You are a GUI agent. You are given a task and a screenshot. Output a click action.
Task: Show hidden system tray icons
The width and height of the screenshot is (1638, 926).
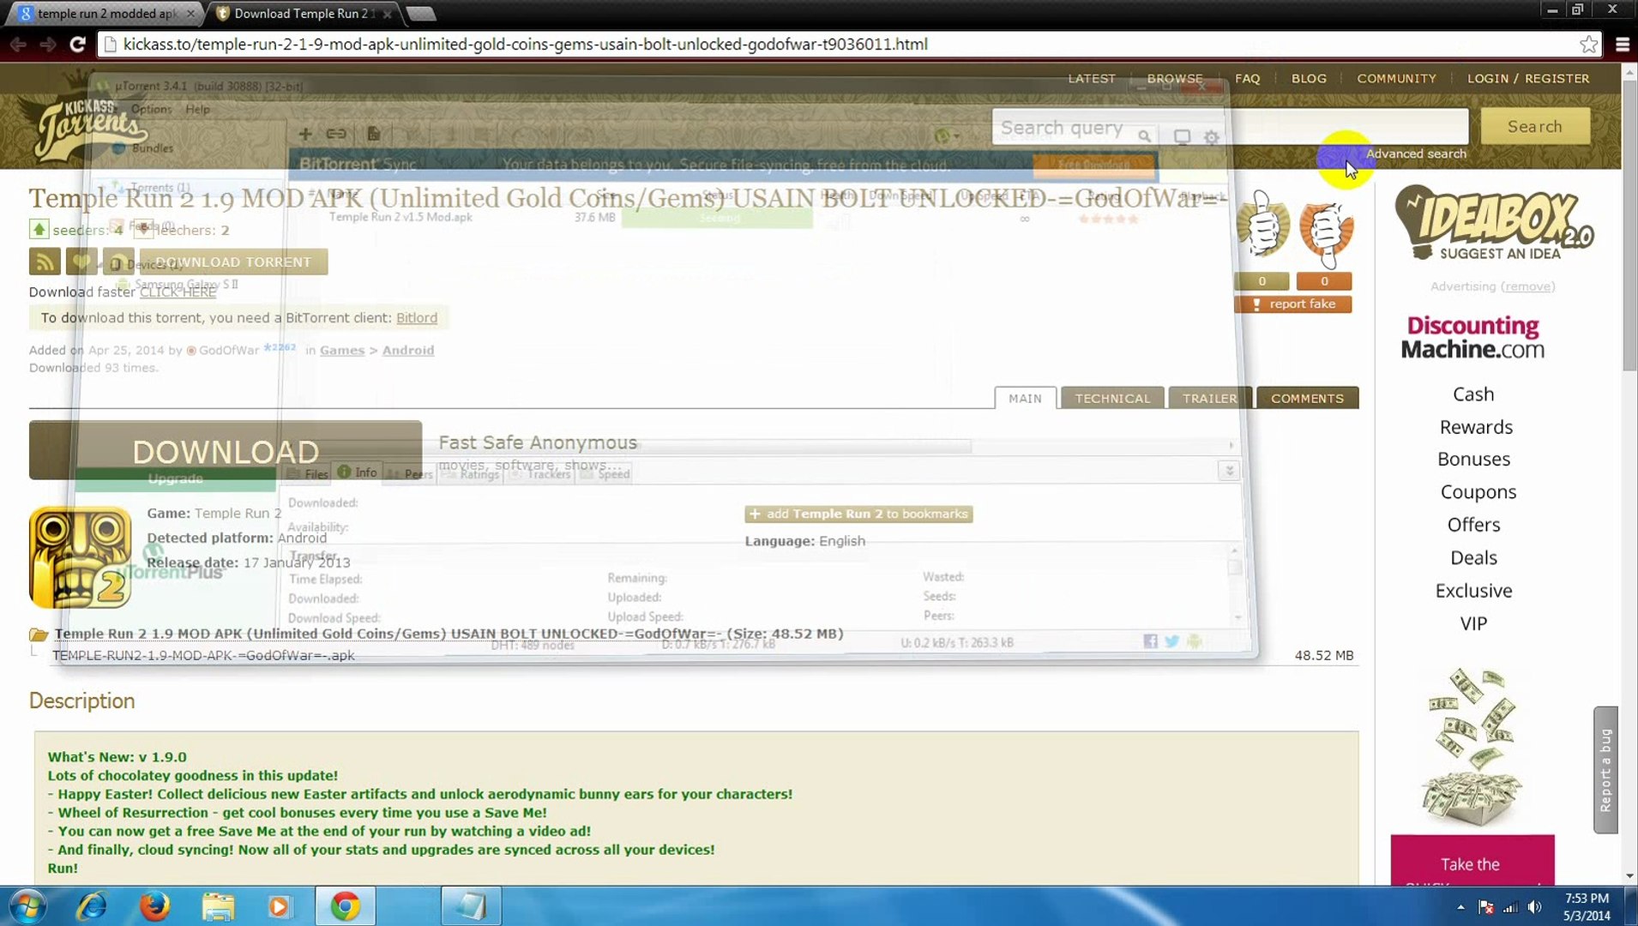pyautogui.click(x=1460, y=907)
